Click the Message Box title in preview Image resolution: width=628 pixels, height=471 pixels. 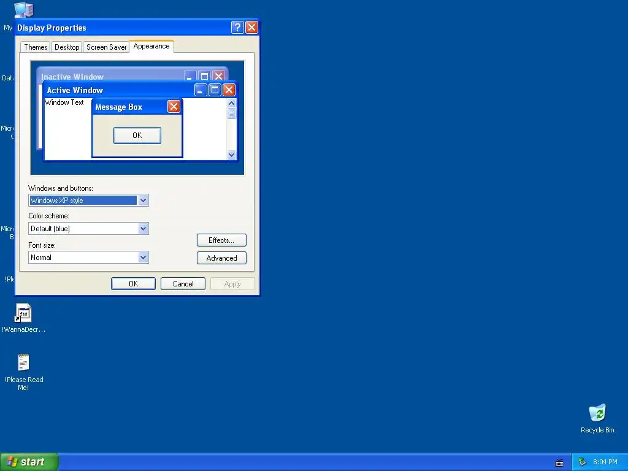(x=118, y=107)
